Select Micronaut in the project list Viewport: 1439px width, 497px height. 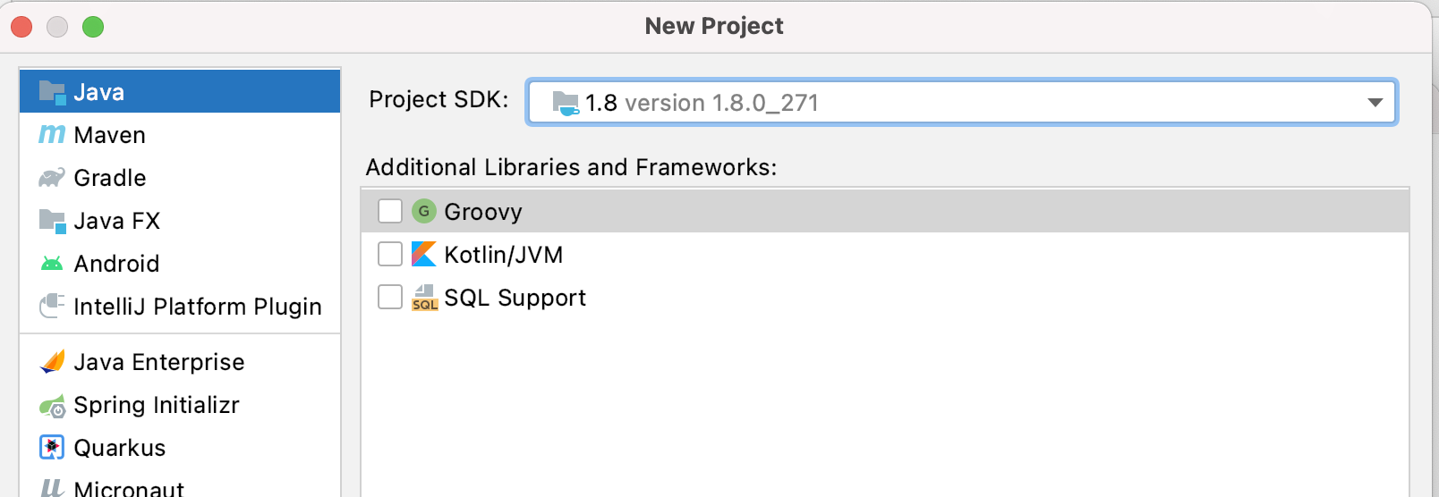click(x=180, y=486)
